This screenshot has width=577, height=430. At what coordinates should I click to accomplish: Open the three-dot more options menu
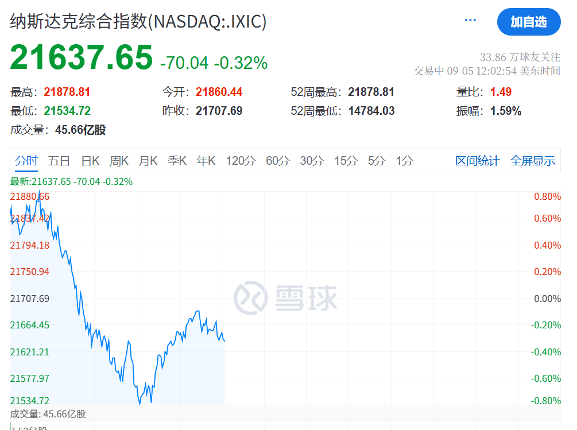tap(470, 20)
